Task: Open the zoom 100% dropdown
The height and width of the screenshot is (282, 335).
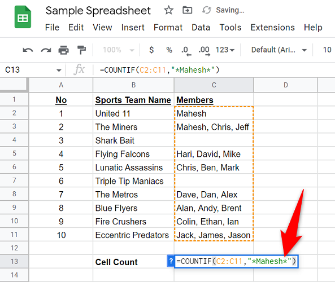Action: coord(119,50)
